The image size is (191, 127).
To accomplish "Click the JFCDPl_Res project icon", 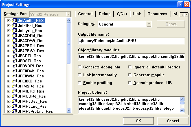I will [14, 56].
